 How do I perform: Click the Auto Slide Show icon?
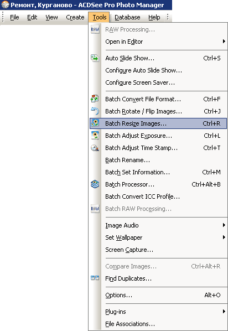(95, 58)
